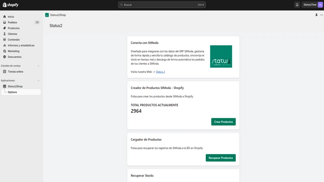Open Productos tag icon
Viewport: 324px width, 182px height.
point(4,28)
